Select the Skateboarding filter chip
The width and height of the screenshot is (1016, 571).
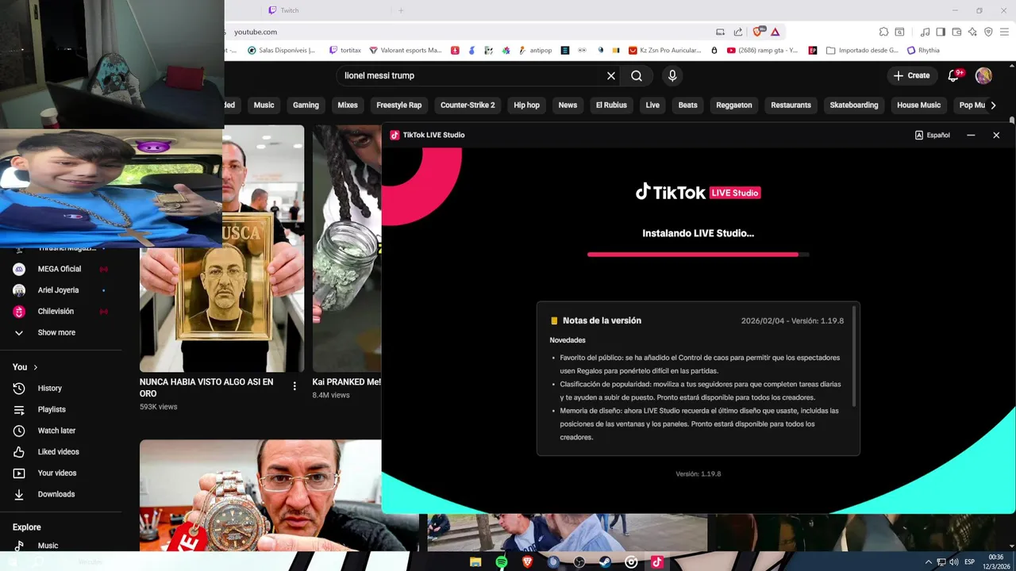[854, 105]
